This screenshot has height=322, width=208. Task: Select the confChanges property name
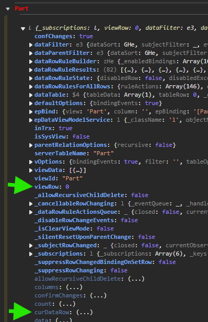53,37
